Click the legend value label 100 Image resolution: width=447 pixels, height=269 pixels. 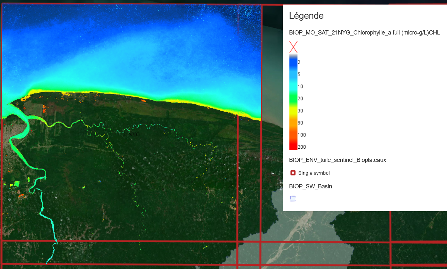[x=302, y=135]
